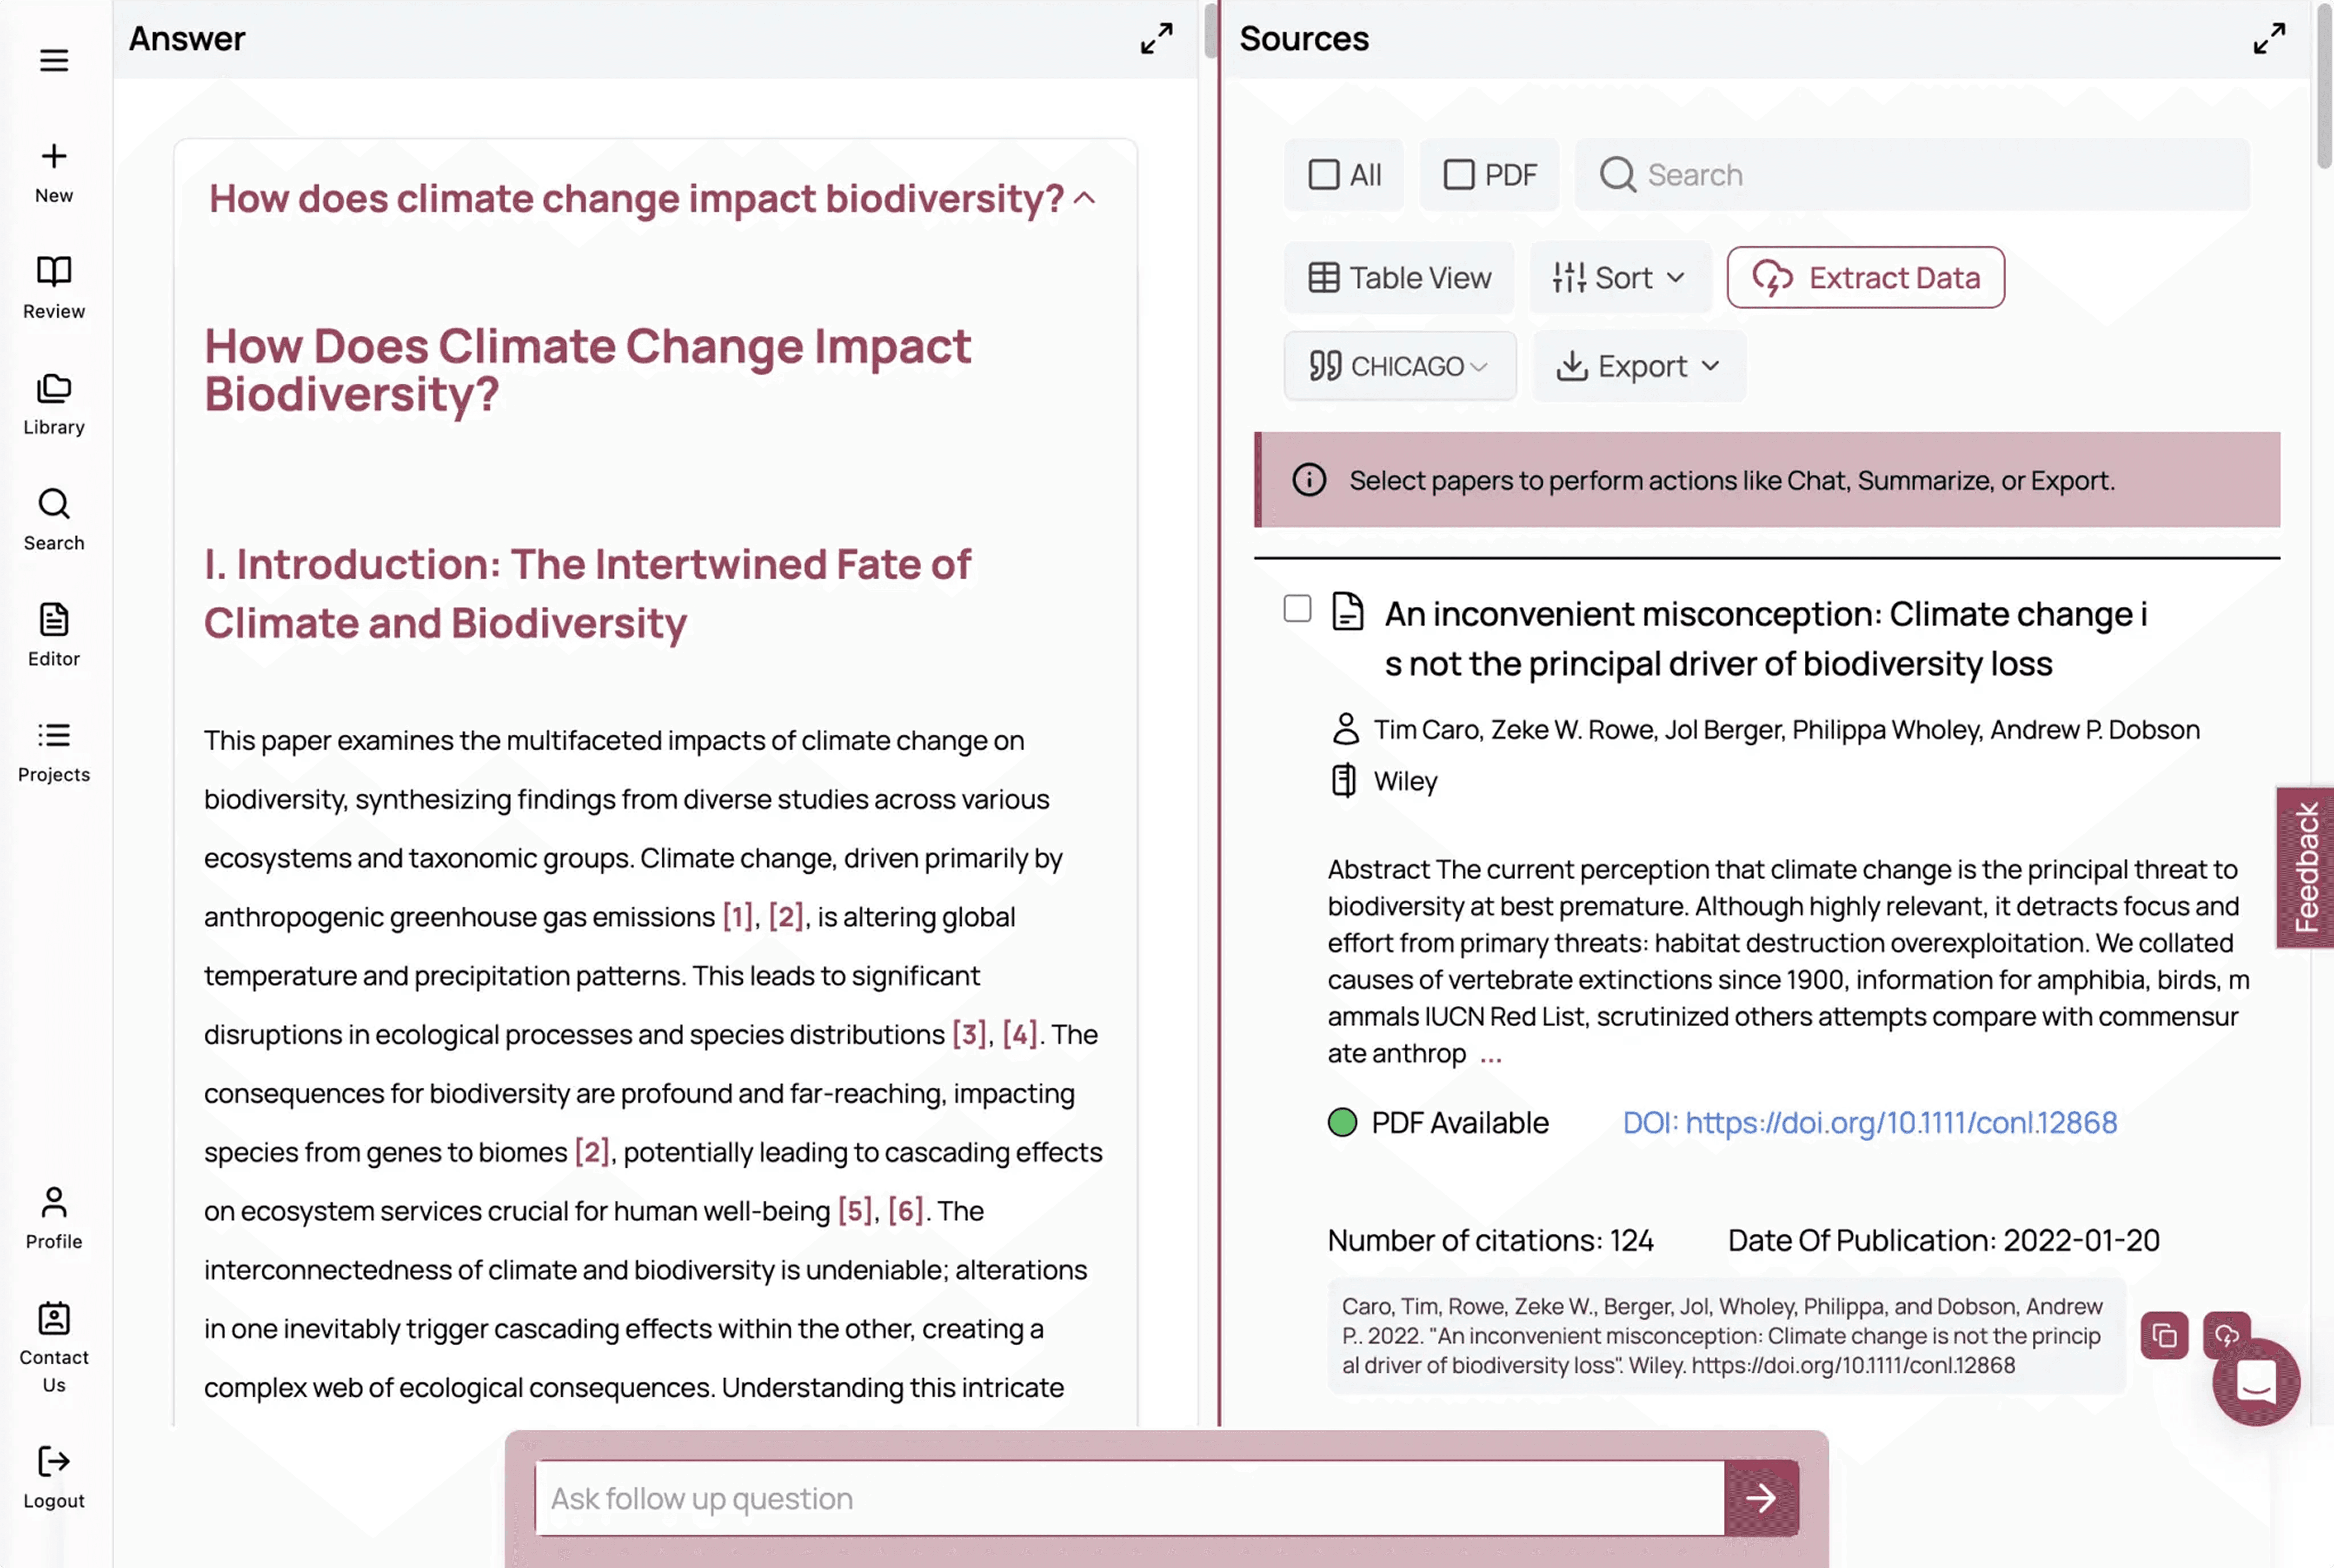This screenshot has width=2334, height=1568.
Task: Open the Sort dropdown
Action: [x=1619, y=277]
